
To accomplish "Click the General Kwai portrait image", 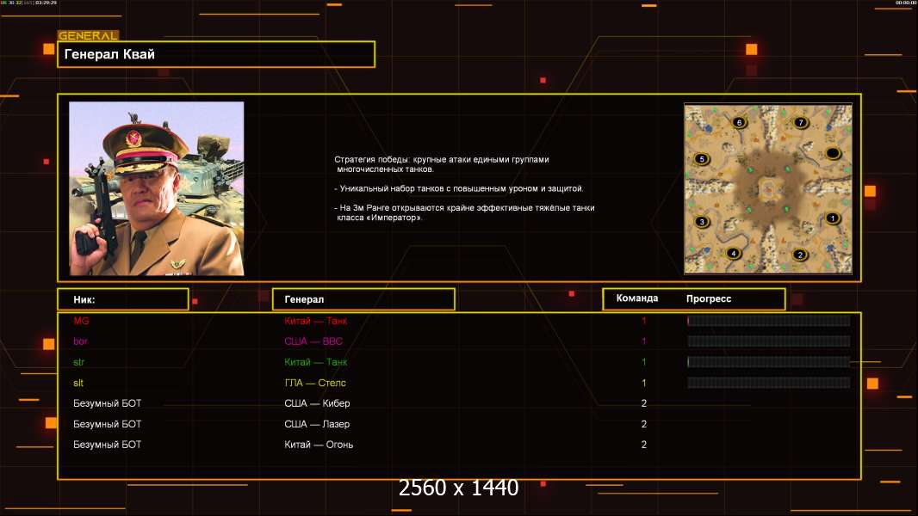I will point(157,188).
